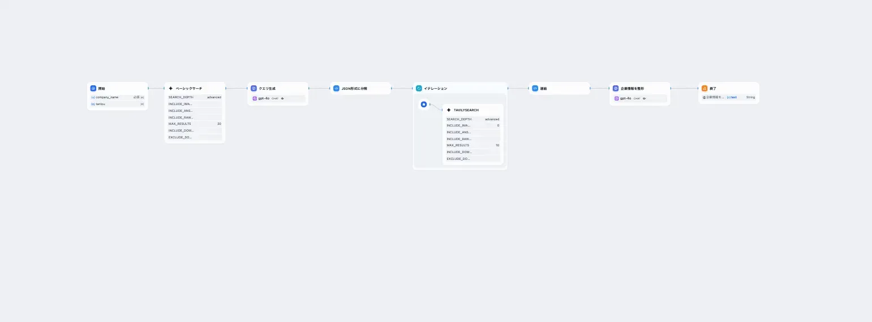Click the output handle on the イテレーション node
This screenshot has height=322, width=872.
click(508, 88)
